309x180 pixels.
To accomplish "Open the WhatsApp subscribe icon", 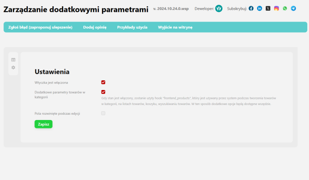I will point(285,8).
